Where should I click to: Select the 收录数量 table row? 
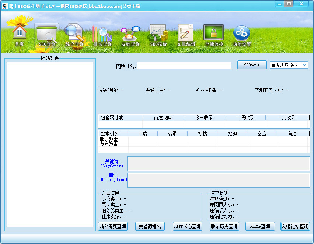(204, 139)
